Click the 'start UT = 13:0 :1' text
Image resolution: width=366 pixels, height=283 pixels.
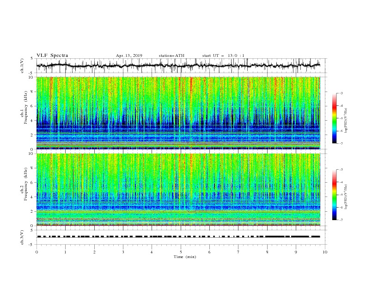click(x=223, y=55)
